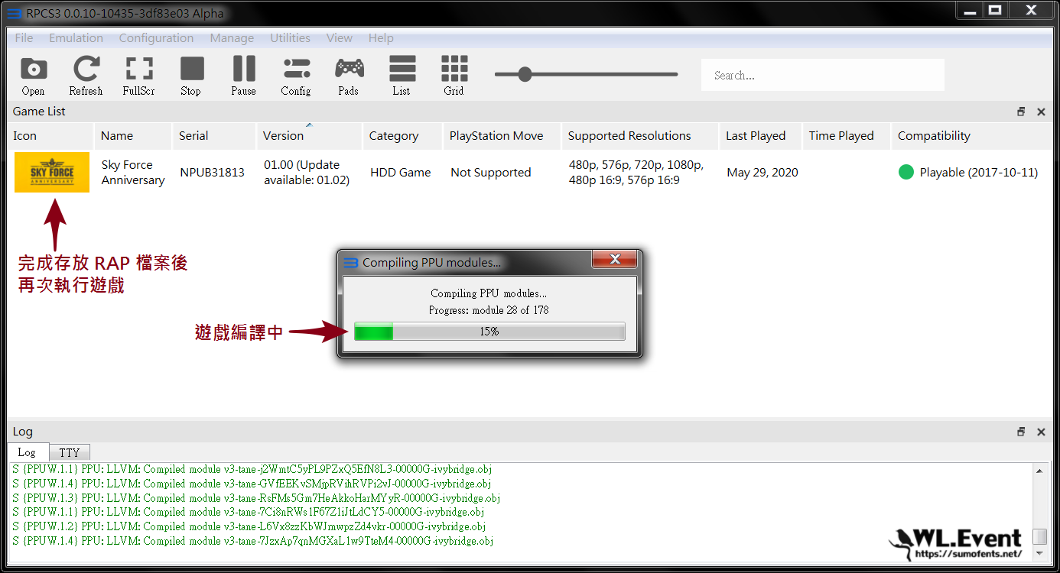Viewport: 1060px width, 573px height.
Task: Click the Refresh game list icon
Action: point(86,76)
